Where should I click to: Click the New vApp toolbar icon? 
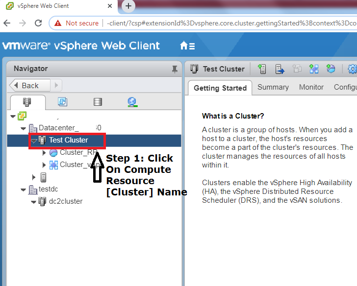[314, 69]
